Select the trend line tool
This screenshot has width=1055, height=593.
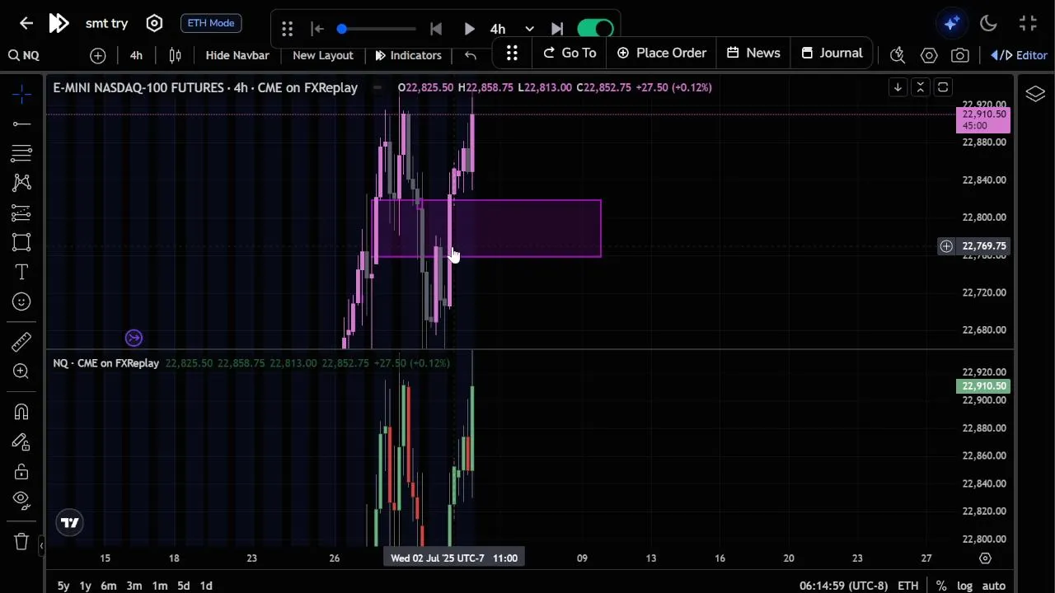(x=22, y=124)
